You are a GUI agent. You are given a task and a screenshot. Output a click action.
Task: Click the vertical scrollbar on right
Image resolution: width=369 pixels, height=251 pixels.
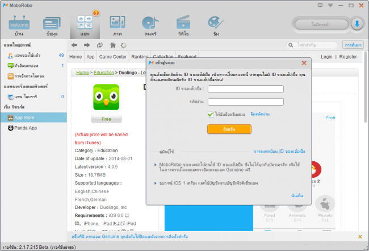[366, 87]
